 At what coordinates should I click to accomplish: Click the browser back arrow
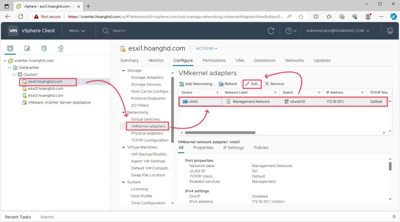pos(8,16)
